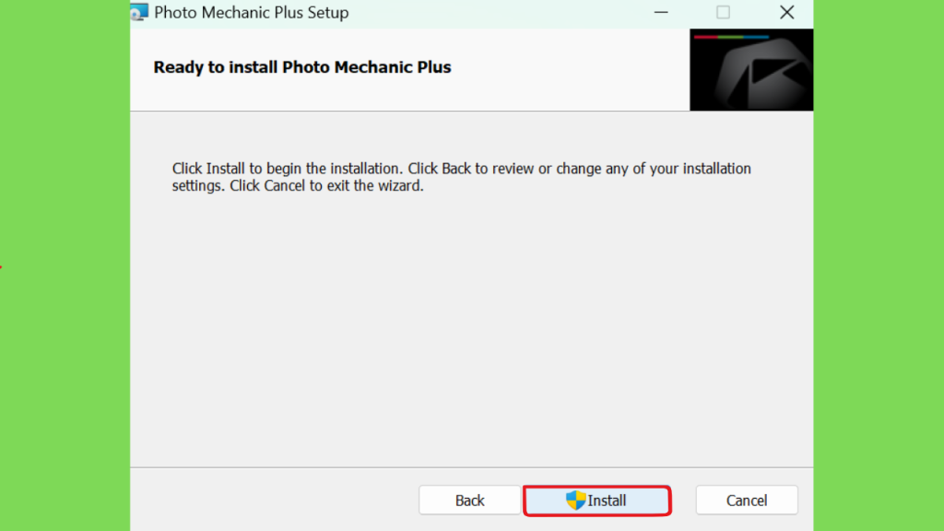Minimize the Photo Mechanic Plus Setup window
Screen dimensions: 944x531
(x=661, y=12)
